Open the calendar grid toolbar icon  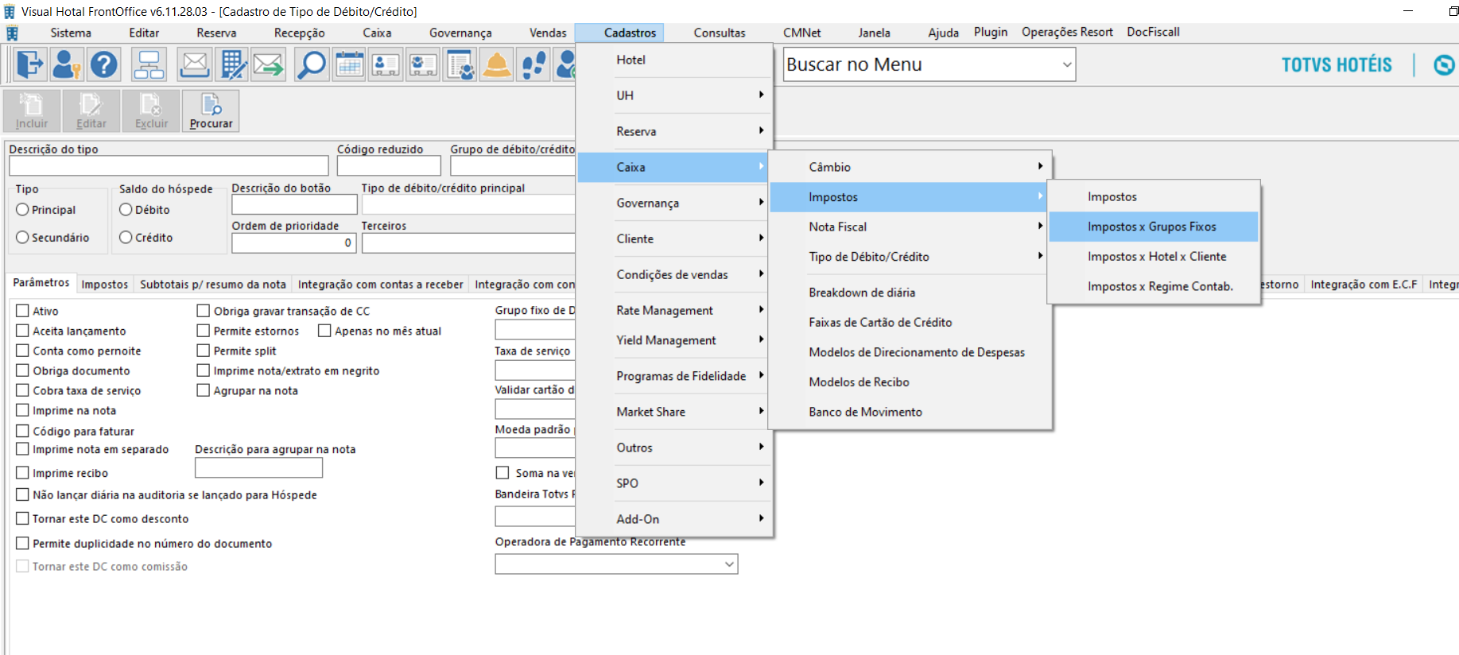[349, 64]
